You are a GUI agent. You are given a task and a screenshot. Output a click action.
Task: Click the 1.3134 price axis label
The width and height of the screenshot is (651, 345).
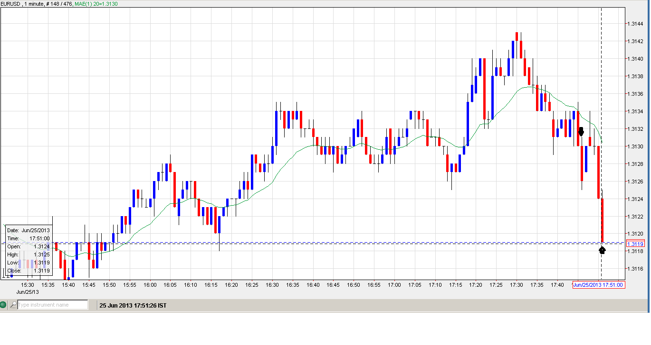point(635,111)
